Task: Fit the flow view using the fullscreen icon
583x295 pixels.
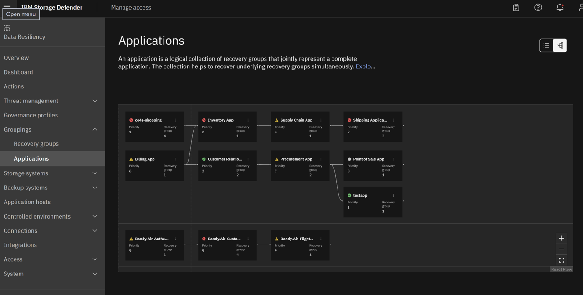Action: tap(562, 260)
